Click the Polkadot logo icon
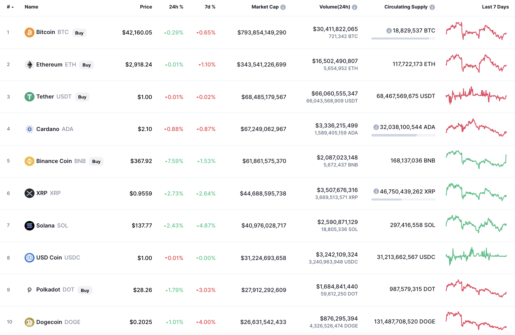The width and height of the screenshot is (515, 335). 29,290
